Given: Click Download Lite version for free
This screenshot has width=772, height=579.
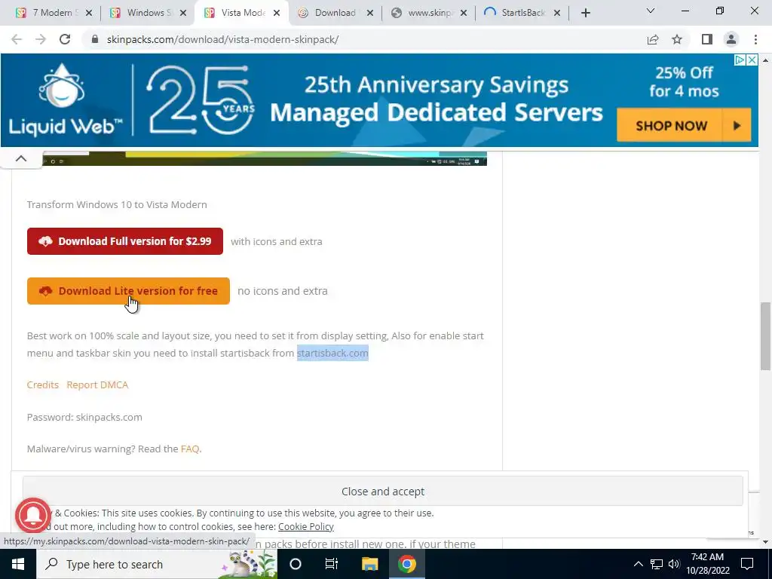Looking at the screenshot, I should coord(128,291).
